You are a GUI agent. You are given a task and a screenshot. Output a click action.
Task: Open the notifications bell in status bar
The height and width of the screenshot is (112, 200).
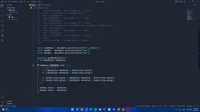[198, 106]
